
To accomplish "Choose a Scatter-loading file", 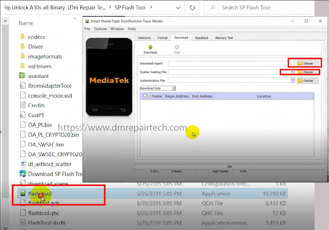I will tap(307, 72).
